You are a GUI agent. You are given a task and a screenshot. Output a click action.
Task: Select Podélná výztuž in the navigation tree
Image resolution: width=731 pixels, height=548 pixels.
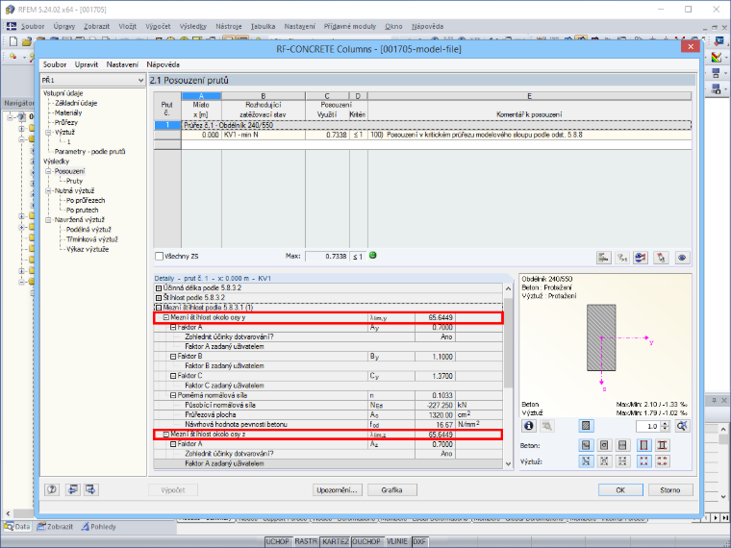point(88,229)
